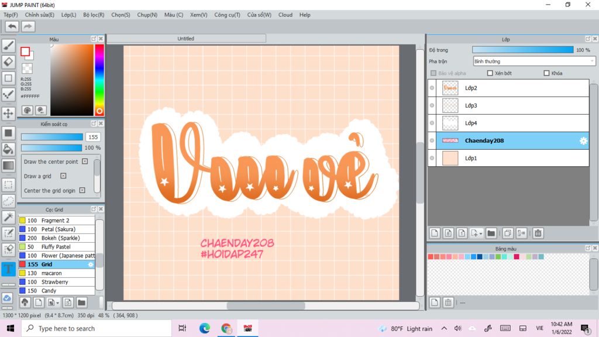Open the Tệp(F) menu
This screenshot has height=337, width=599.
coord(11,15)
